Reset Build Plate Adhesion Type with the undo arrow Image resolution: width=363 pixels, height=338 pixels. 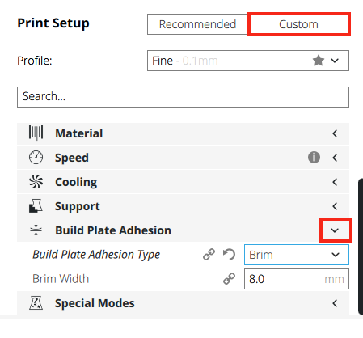pos(230,255)
